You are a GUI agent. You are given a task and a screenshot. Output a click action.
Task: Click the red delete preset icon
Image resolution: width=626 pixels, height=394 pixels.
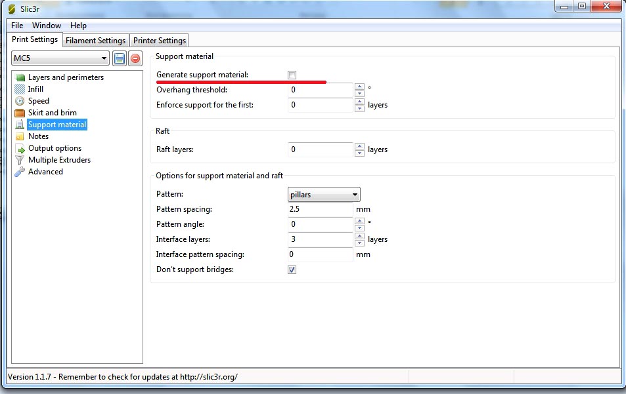[135, 58]
